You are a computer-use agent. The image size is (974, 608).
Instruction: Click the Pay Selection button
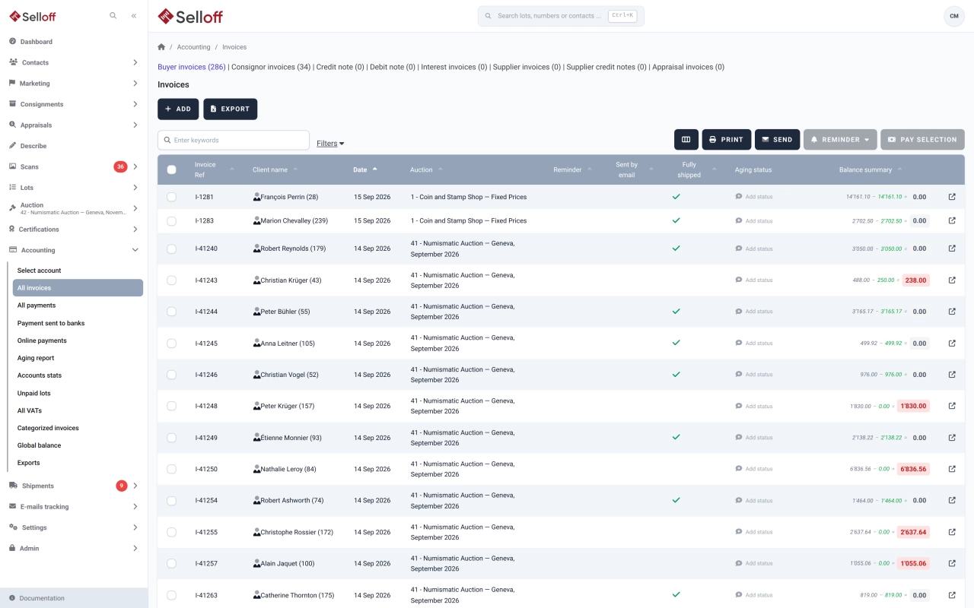[x=922, y=140]
